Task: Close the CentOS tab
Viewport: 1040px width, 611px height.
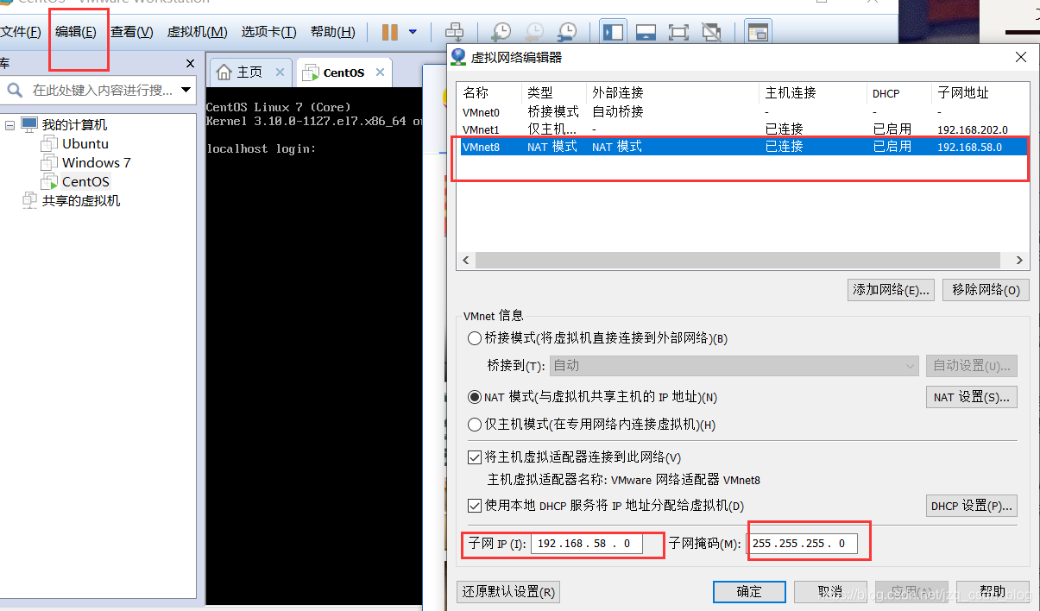Action: tap(379, 72)
